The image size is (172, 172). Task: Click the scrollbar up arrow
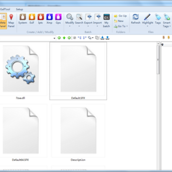click(x=158, y=43)
